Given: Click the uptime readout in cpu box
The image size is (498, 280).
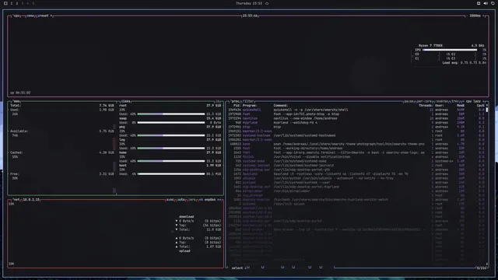Looking at the screenshot, I should click(x=20, y=93).
